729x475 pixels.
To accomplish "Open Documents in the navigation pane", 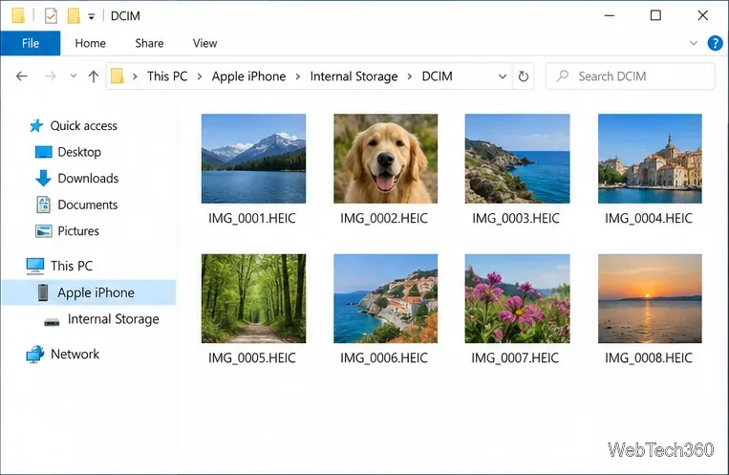I will click(x=87, y=205).
